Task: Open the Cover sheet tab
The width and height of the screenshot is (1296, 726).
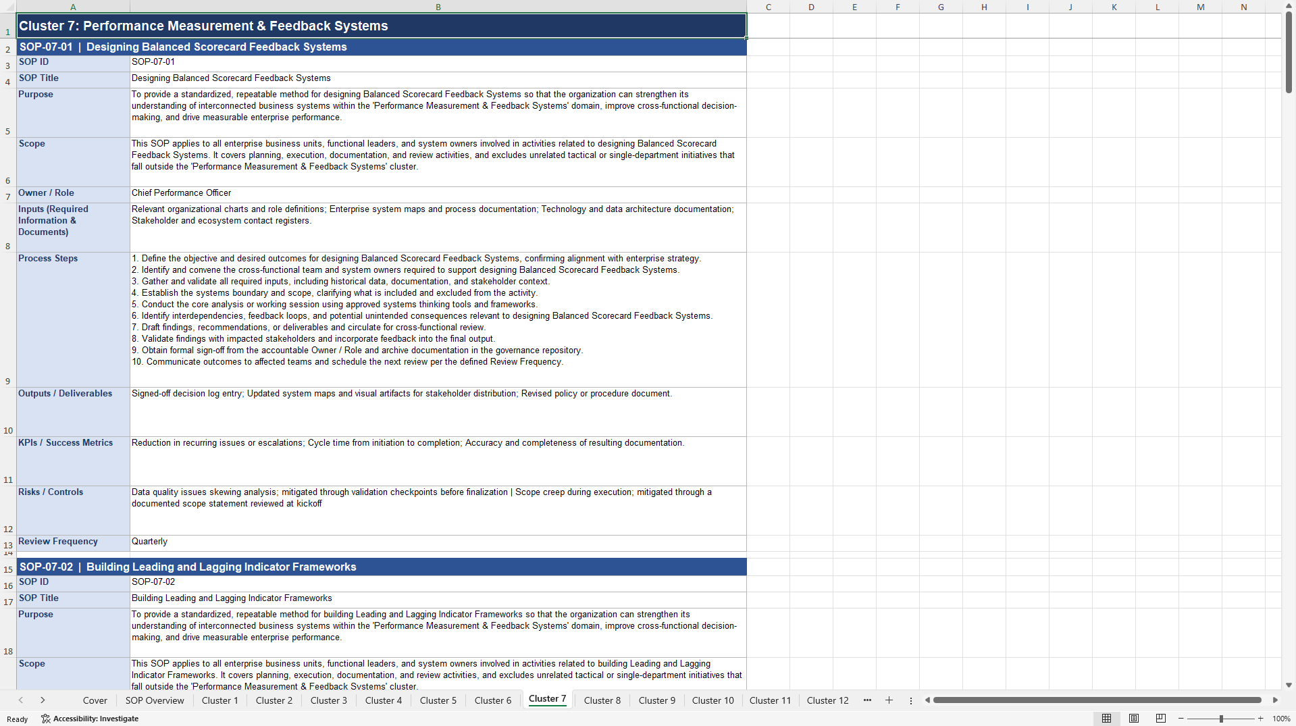Action: tap(95, 700)
